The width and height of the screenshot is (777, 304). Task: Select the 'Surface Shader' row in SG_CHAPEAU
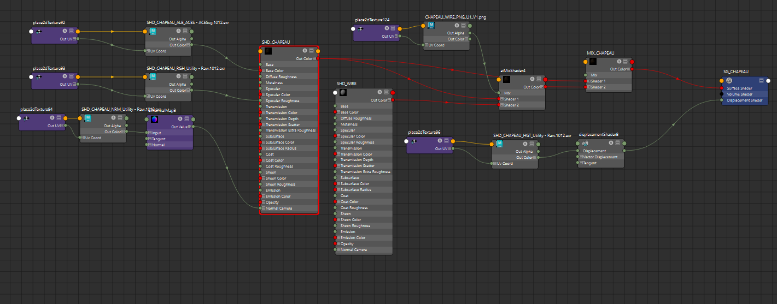coord(744,88)
